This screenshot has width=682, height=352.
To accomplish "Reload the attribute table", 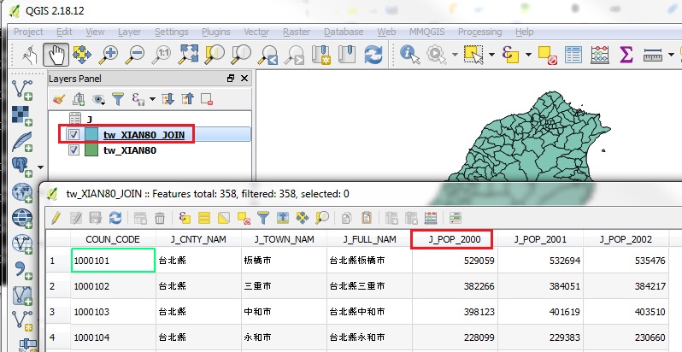I will tap(115, 218).
